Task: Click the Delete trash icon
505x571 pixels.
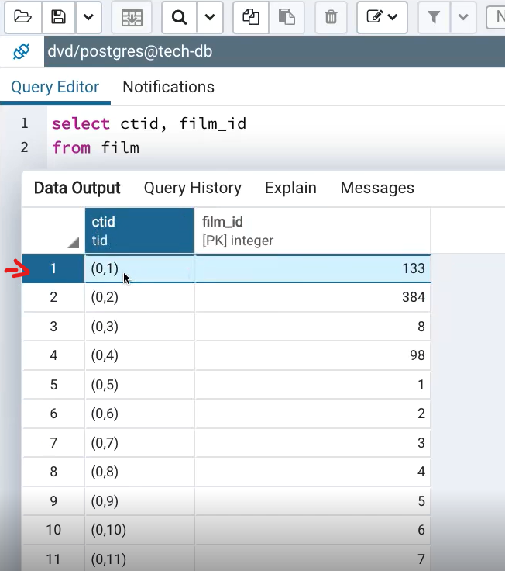Action: click(331, 17)
